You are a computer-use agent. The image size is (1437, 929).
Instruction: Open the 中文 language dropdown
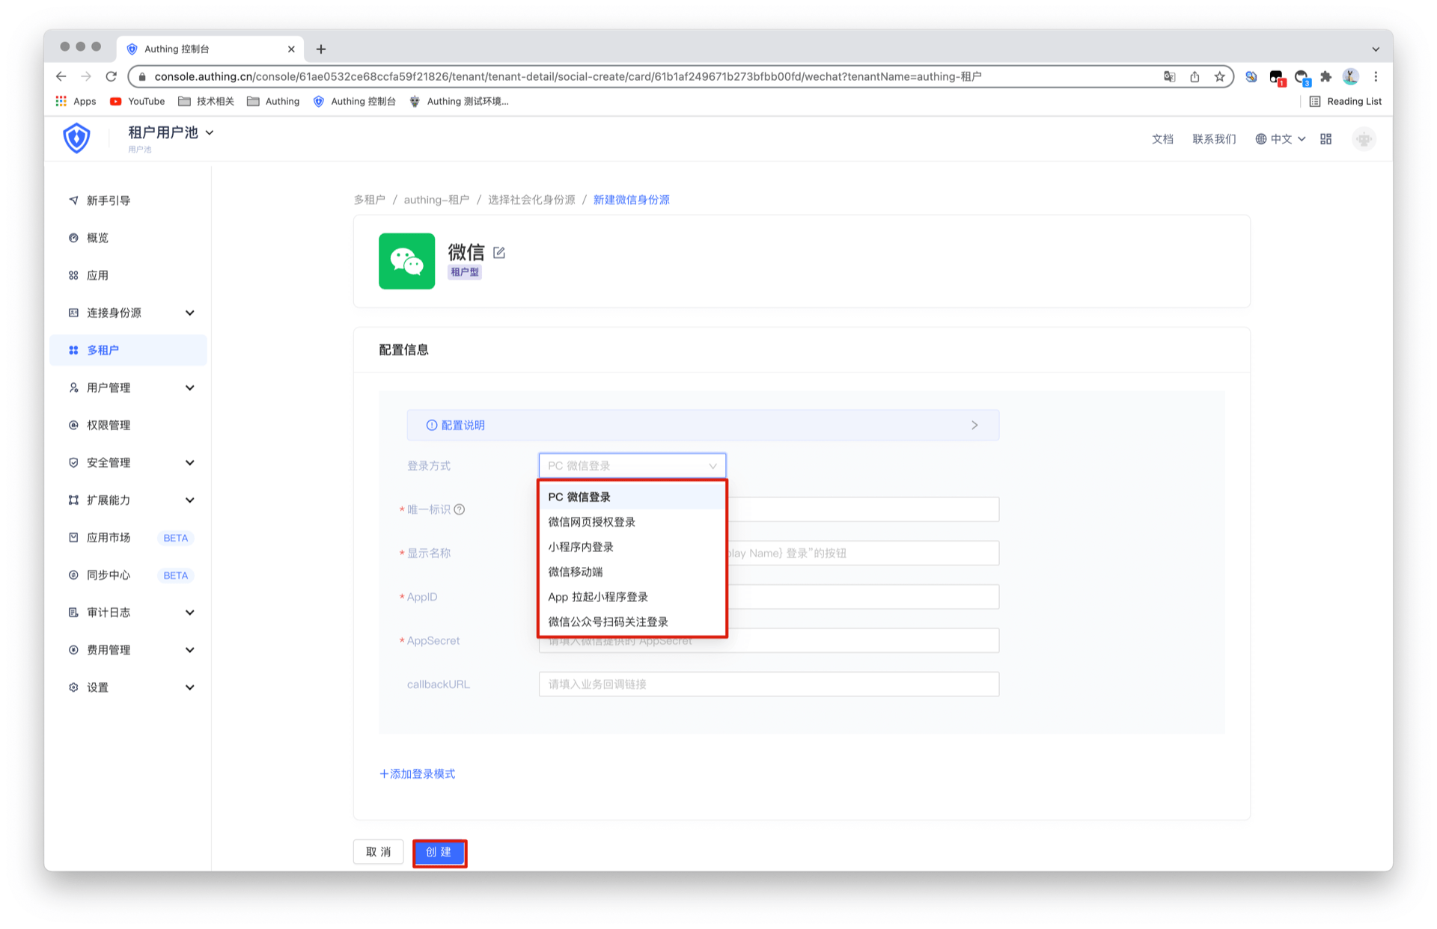(x=1281, y=139)
